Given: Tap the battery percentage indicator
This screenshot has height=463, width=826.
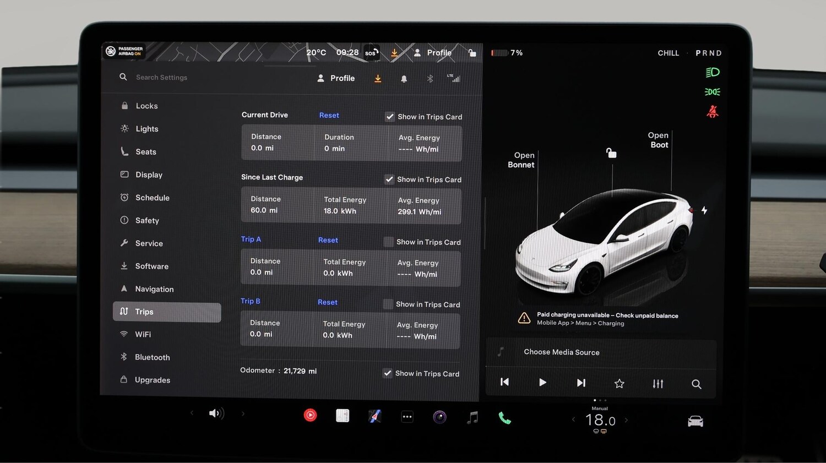Looking at the screenshot, I should (507, 53).
